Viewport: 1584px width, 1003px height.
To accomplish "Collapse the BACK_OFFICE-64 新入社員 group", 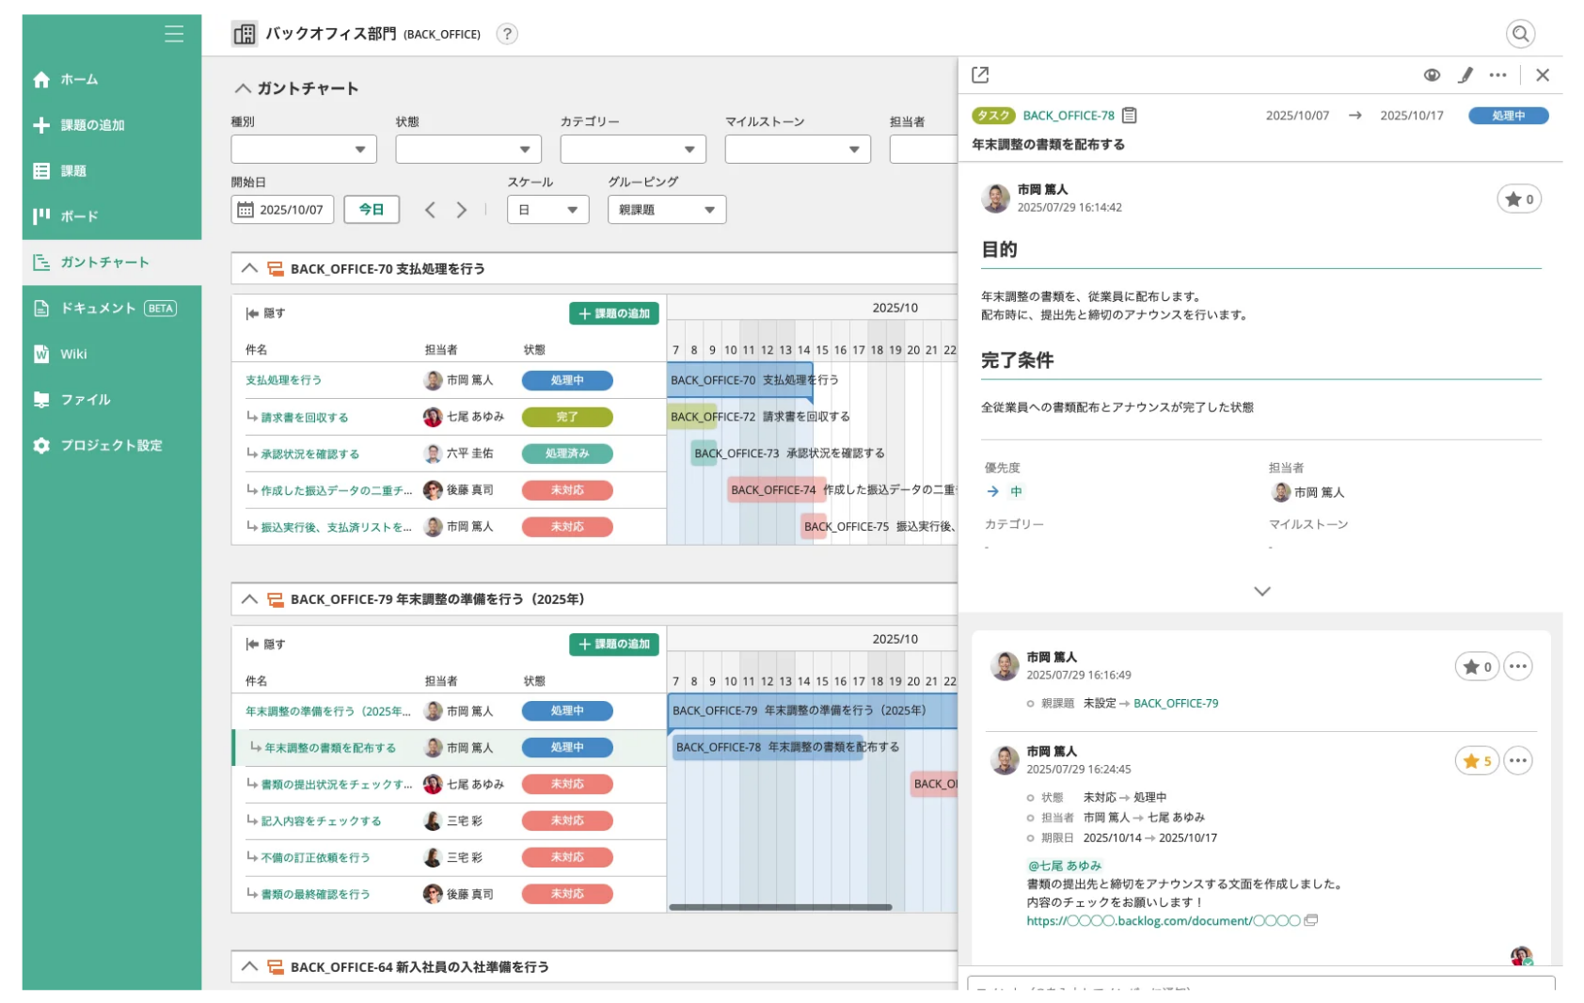I will 249,967.
